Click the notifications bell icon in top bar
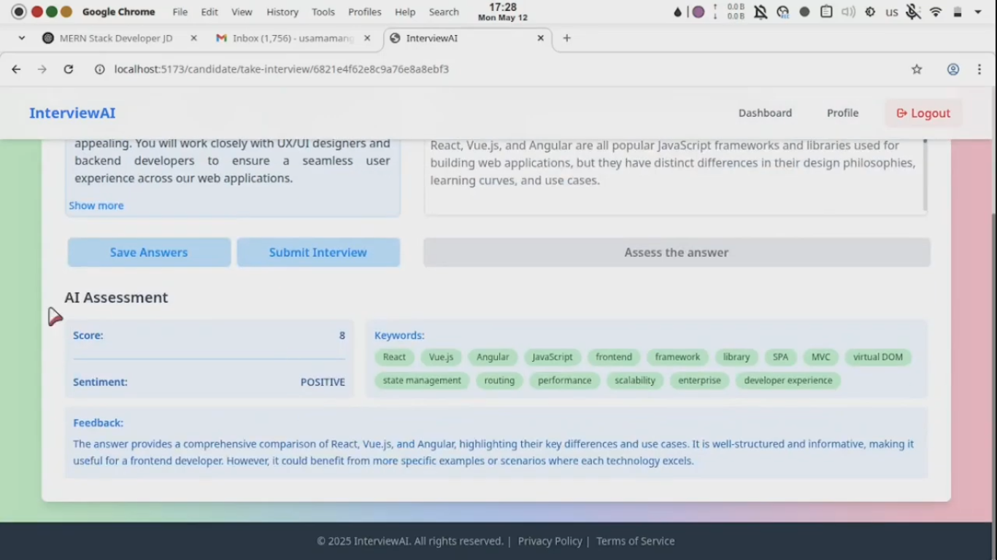 [x=761, y=12]
